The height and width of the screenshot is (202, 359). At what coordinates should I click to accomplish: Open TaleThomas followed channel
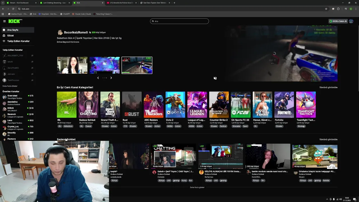[x=17, y=80]
